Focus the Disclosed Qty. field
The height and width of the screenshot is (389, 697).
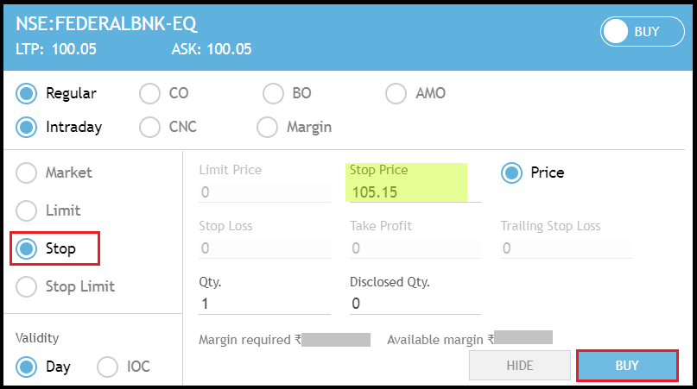pos(415,304)
